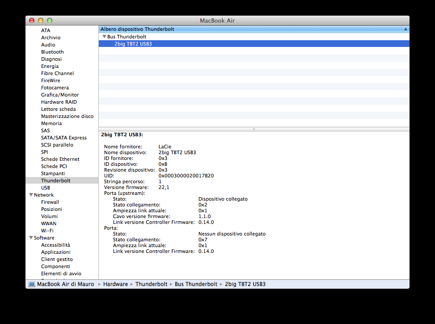Show Volumi under Network
This screenshot has height=324, width=435.
coord(49,216)
